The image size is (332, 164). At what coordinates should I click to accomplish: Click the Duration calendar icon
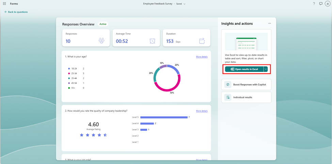202,41
